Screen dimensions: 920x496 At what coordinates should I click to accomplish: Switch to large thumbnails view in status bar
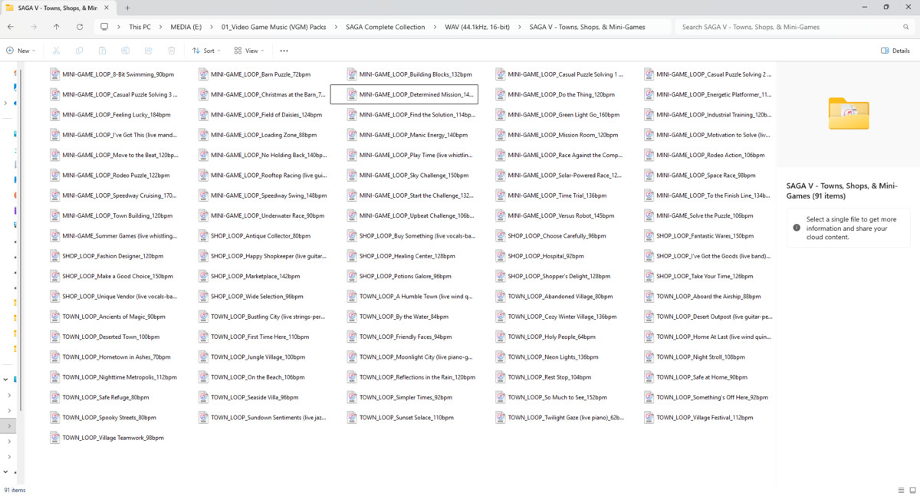912,490
